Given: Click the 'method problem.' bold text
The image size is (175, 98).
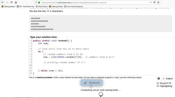Looking at the screenshot, I should 45,77.
